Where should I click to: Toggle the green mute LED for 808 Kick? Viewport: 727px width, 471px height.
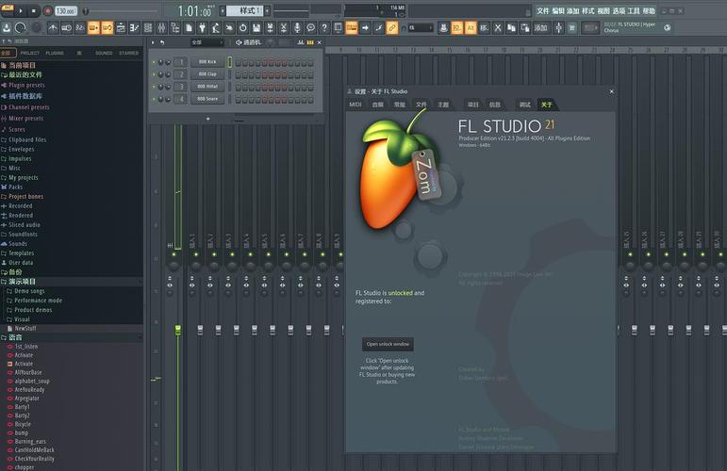[x=154, y=61]
